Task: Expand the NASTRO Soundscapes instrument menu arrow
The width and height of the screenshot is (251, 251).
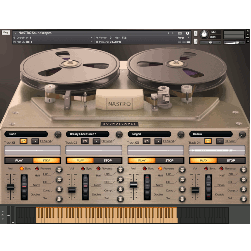Action: click(15, 33)
